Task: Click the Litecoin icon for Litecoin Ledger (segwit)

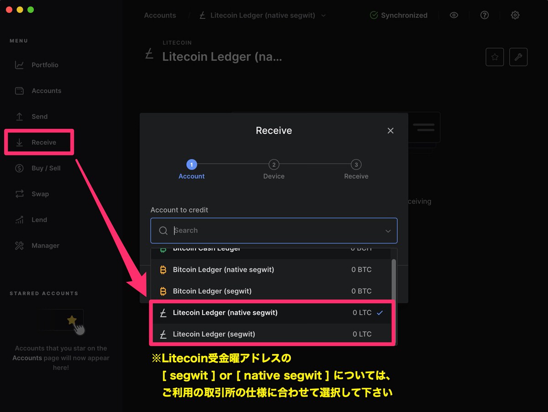Action: coord(163,334)
